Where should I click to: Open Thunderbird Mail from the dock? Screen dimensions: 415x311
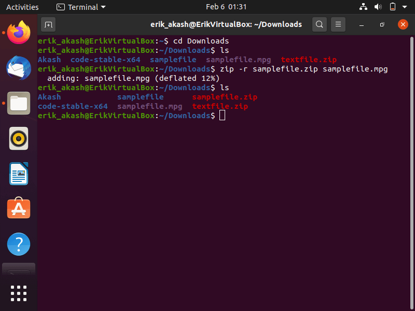(19, 68)
